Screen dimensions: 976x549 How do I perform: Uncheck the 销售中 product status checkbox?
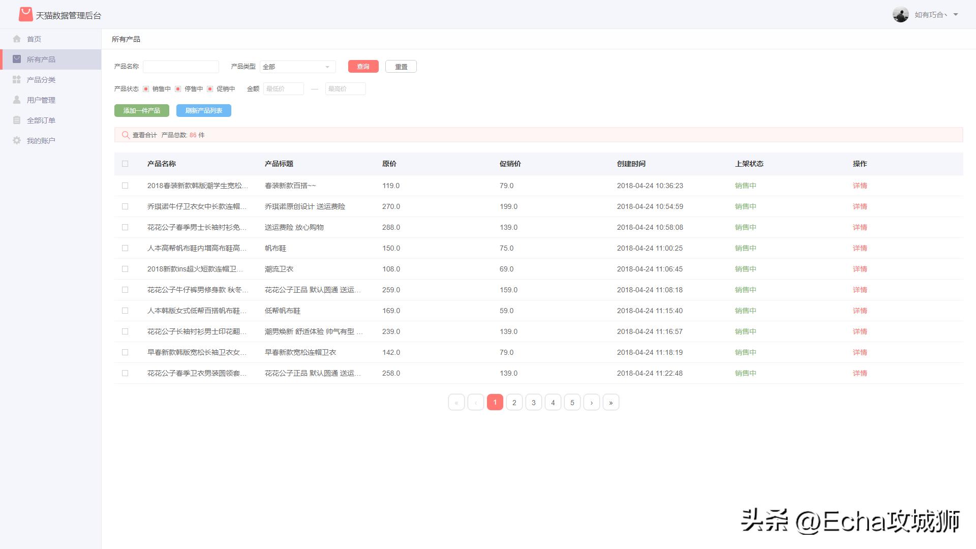tap(146, 88)
